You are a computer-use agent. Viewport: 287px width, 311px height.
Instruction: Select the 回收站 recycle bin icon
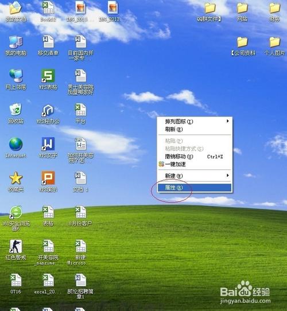click(x=15, y=110)
